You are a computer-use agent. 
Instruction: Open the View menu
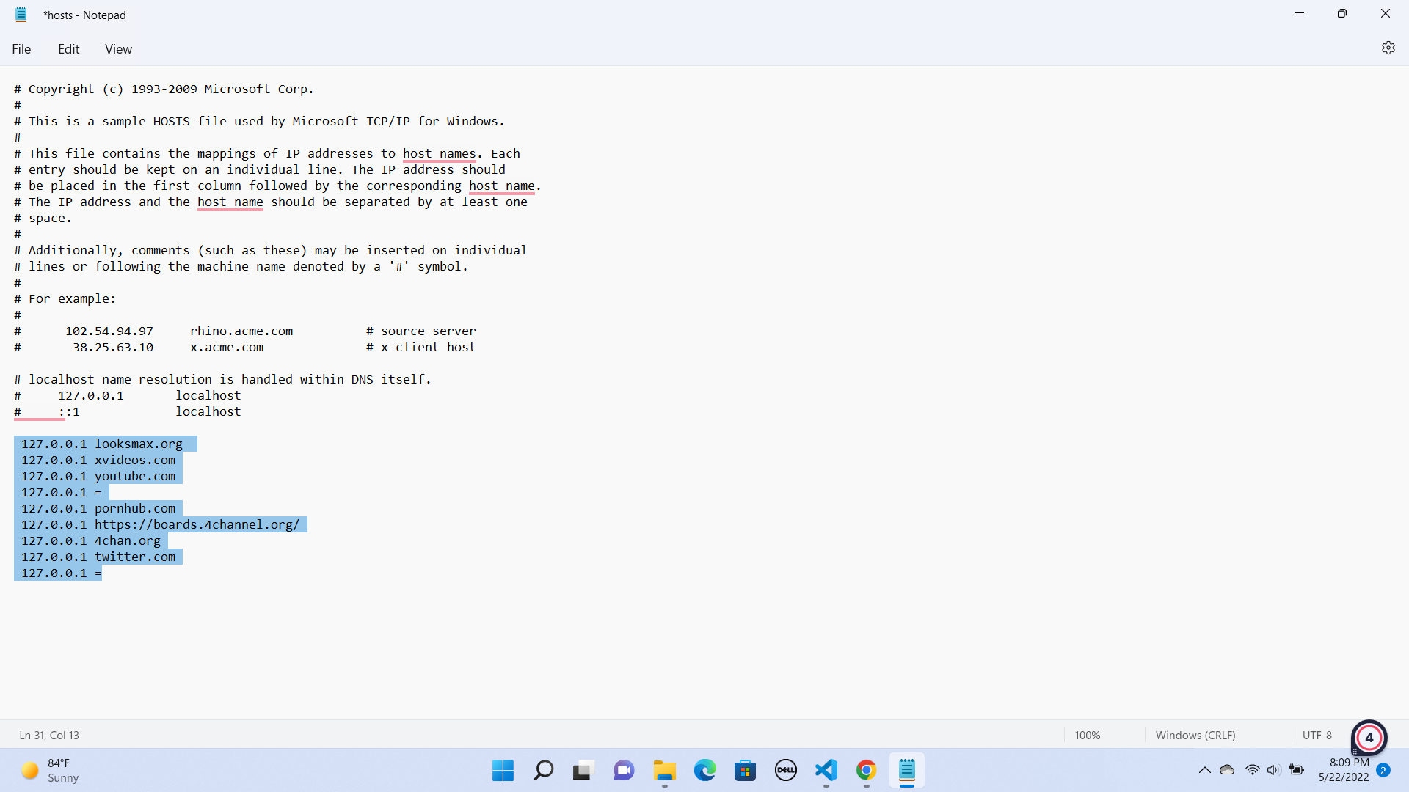pos(118,48)
